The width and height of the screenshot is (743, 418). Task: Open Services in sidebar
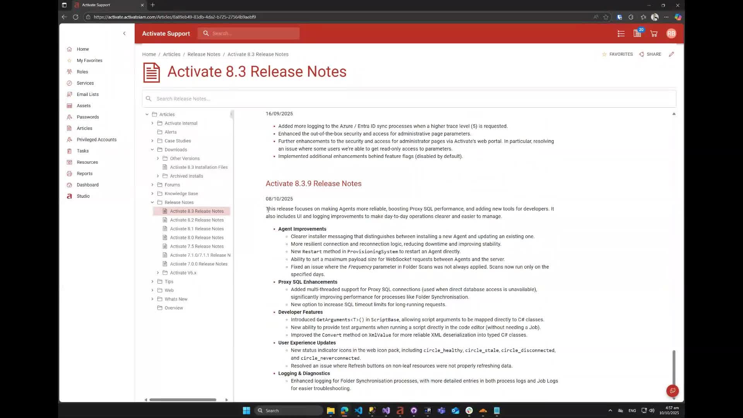pos(85,83)
